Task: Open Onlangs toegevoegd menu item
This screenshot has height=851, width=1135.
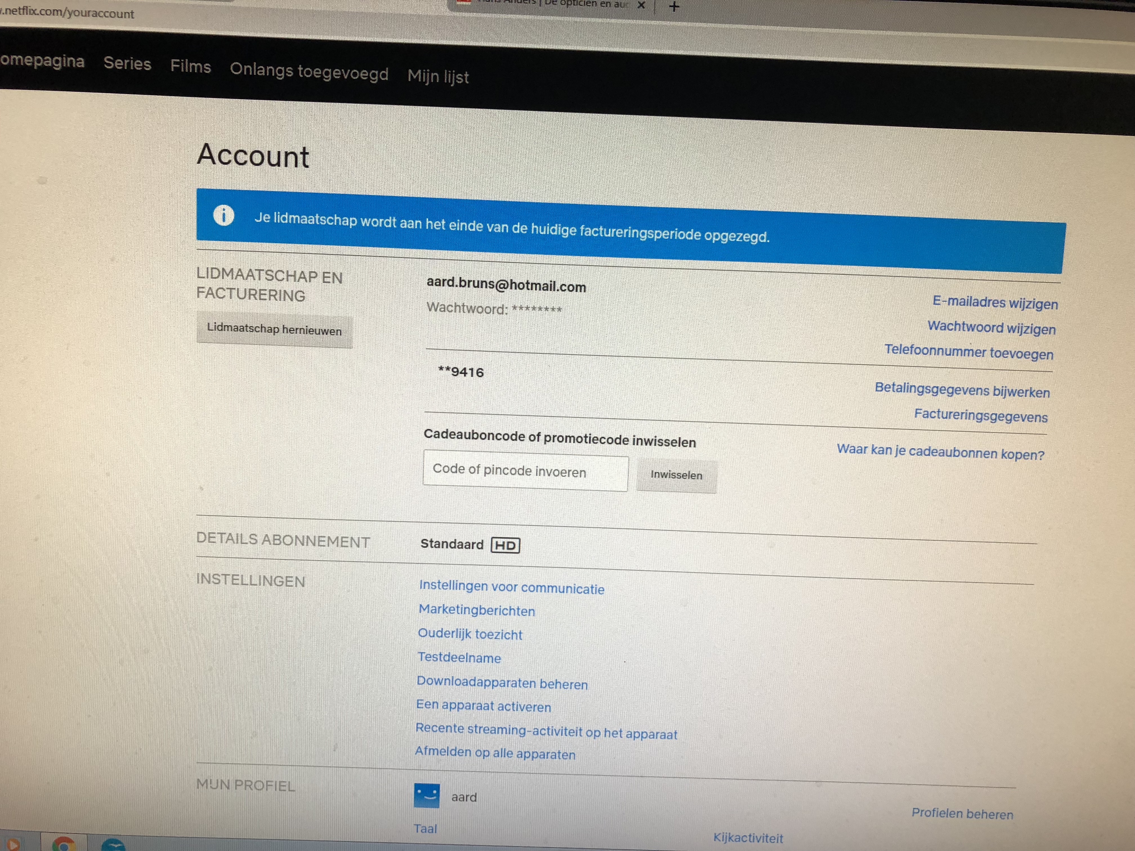Action: [x=309, y=71]
